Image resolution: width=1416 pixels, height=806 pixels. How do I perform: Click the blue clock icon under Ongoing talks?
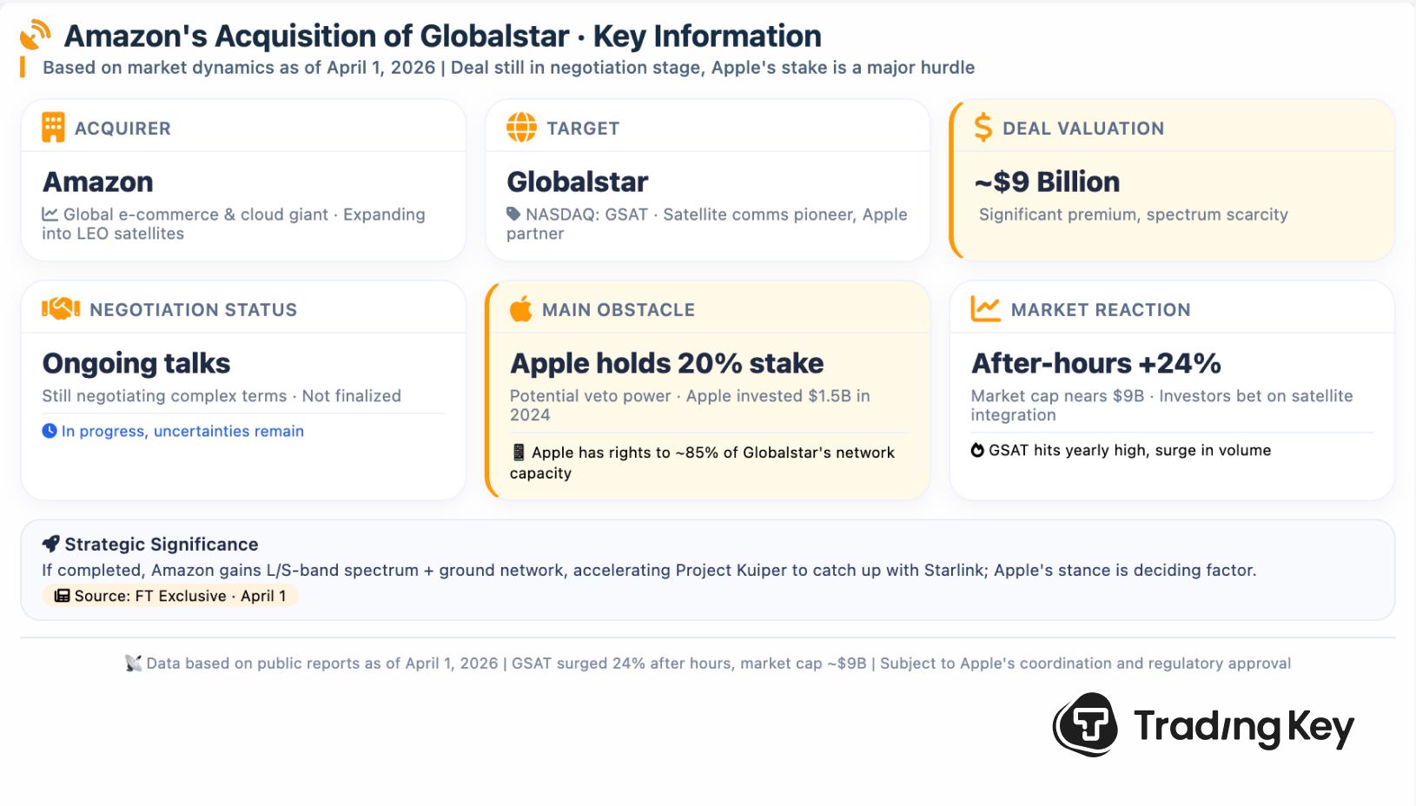[x=50, y=431]
